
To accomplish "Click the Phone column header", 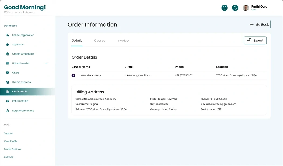I will [x=179, y=67].
